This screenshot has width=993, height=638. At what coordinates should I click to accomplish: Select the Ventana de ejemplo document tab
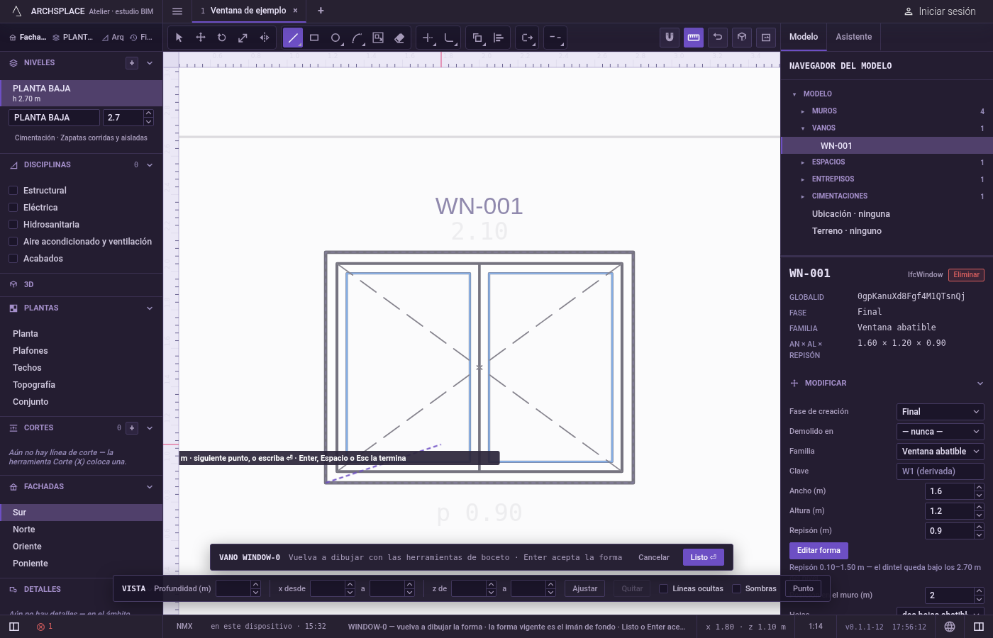click(248, 11)
